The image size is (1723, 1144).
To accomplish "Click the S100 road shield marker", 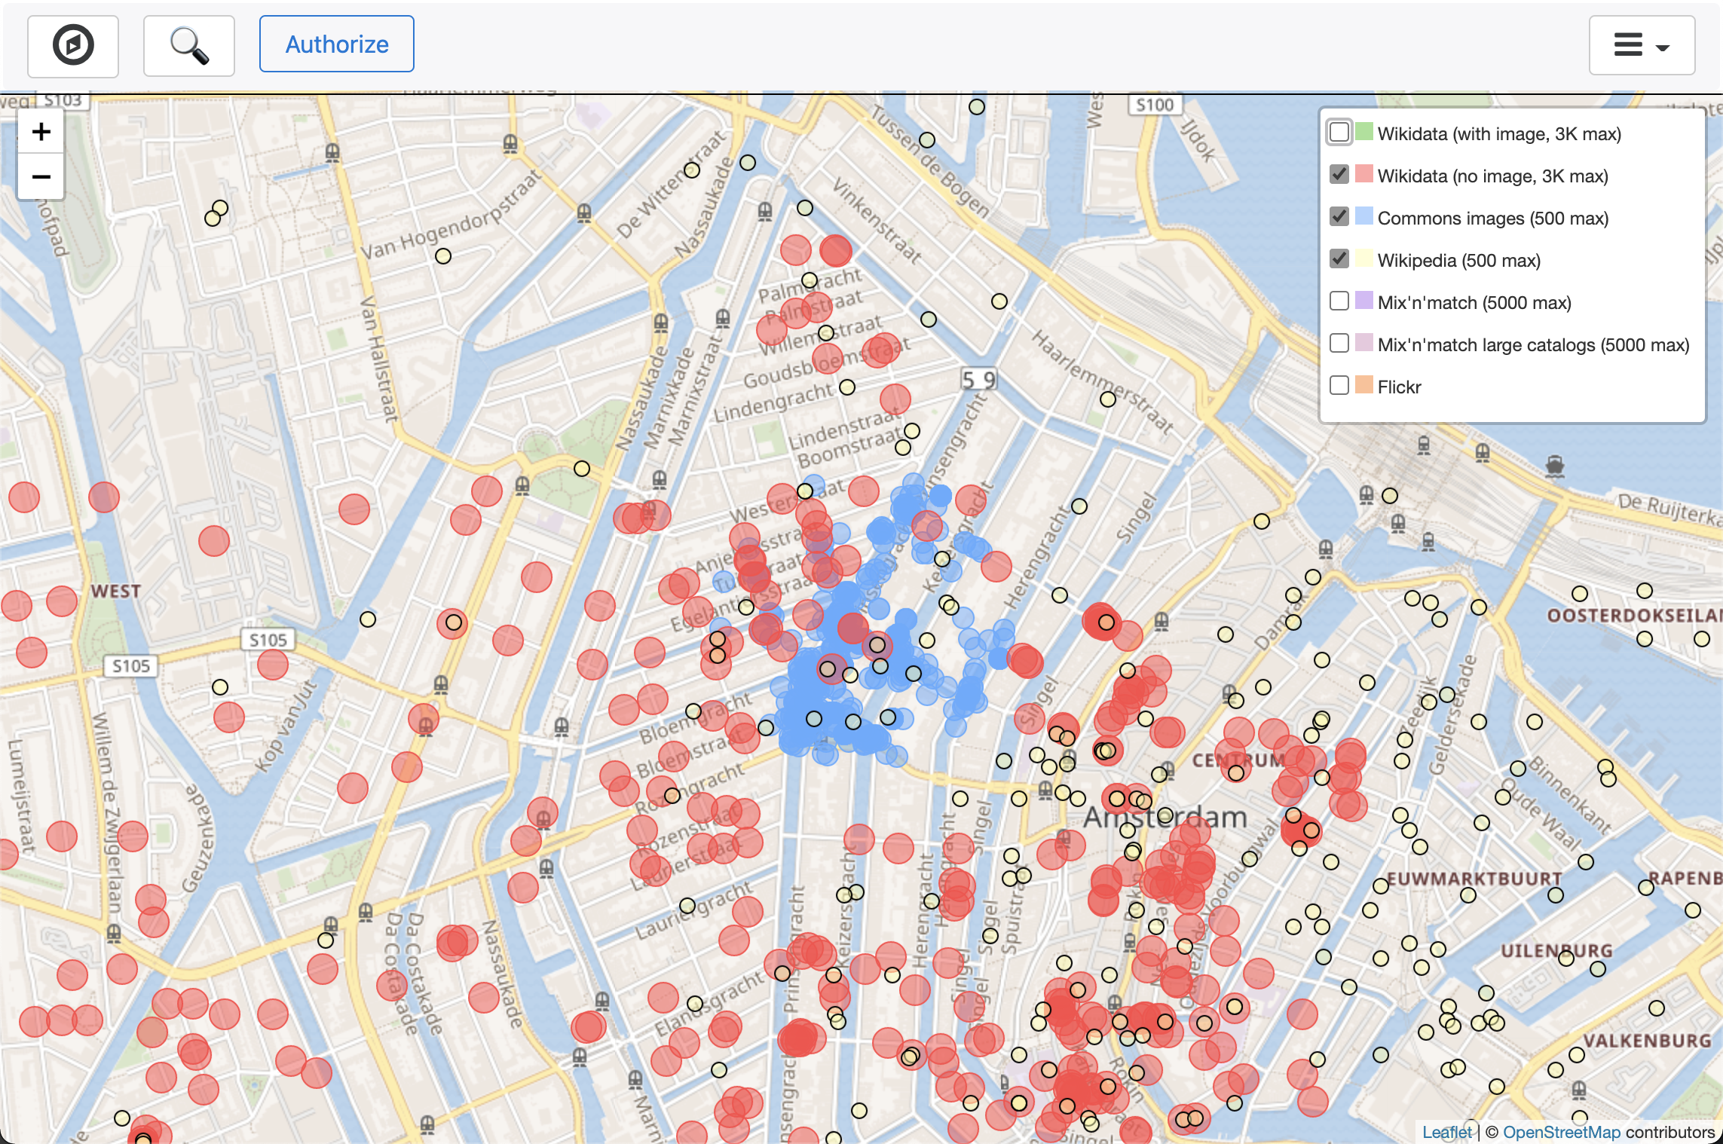I will 1155,105.
